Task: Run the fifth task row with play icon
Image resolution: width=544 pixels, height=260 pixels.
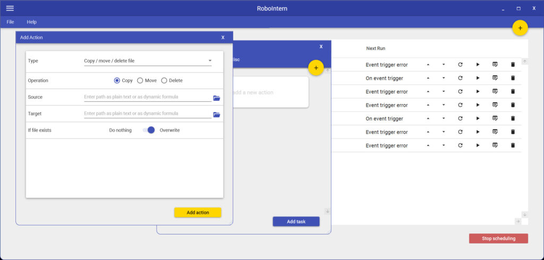Action: pos(478,118)
